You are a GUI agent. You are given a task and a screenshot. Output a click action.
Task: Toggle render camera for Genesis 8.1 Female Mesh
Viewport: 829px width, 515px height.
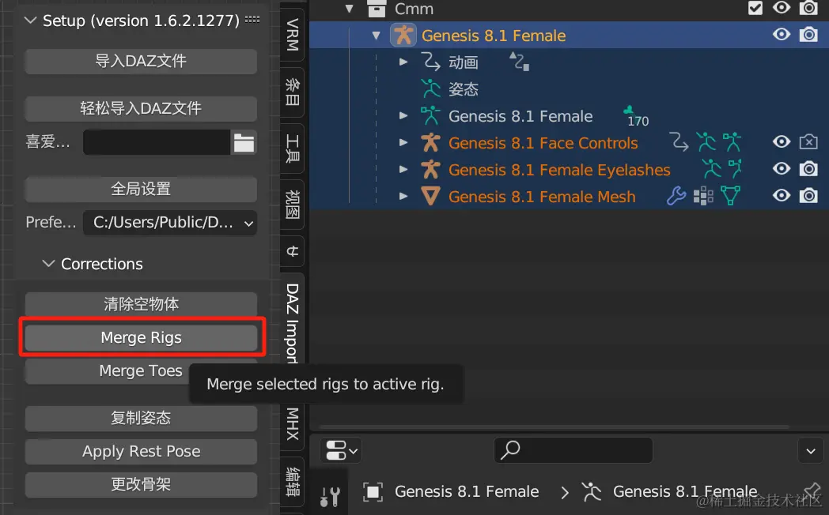[x=808, y=196]
